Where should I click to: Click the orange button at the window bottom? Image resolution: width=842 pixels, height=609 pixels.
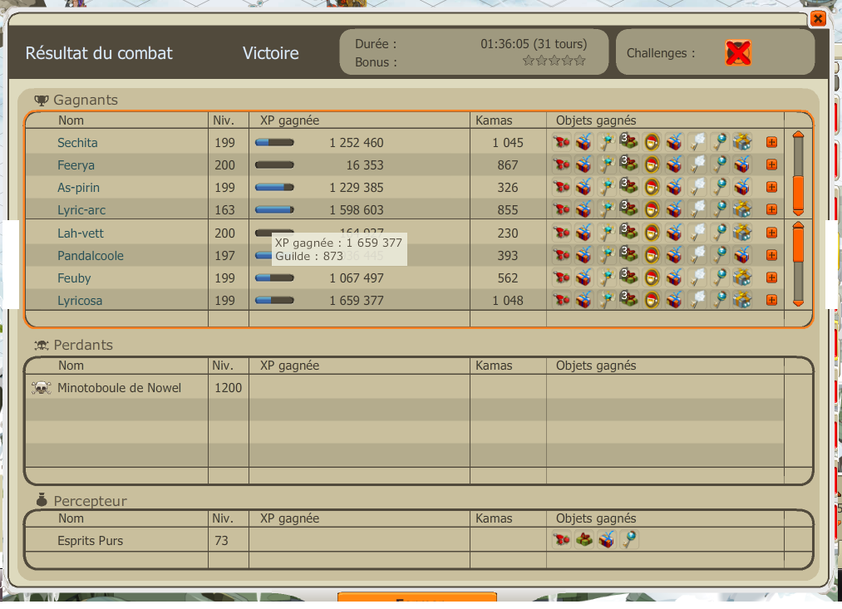[x=416, y=601]
